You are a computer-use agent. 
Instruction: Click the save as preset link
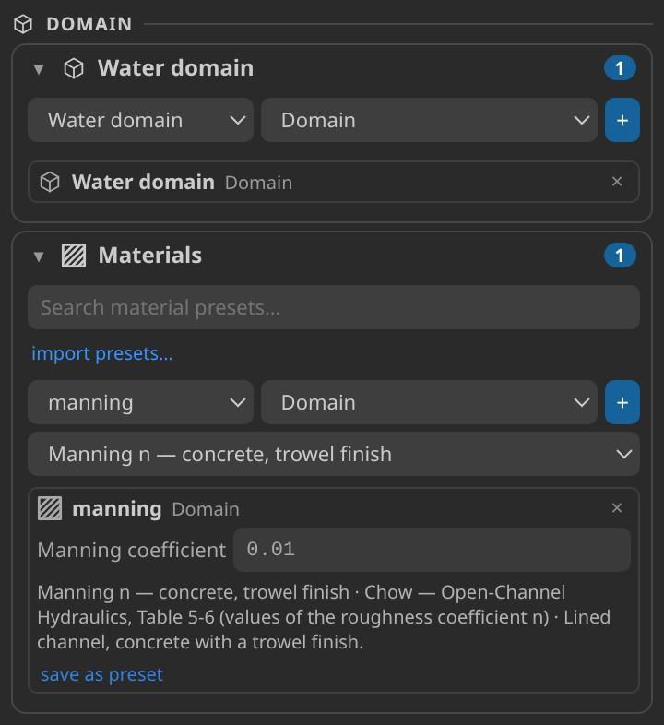[101, 674]
